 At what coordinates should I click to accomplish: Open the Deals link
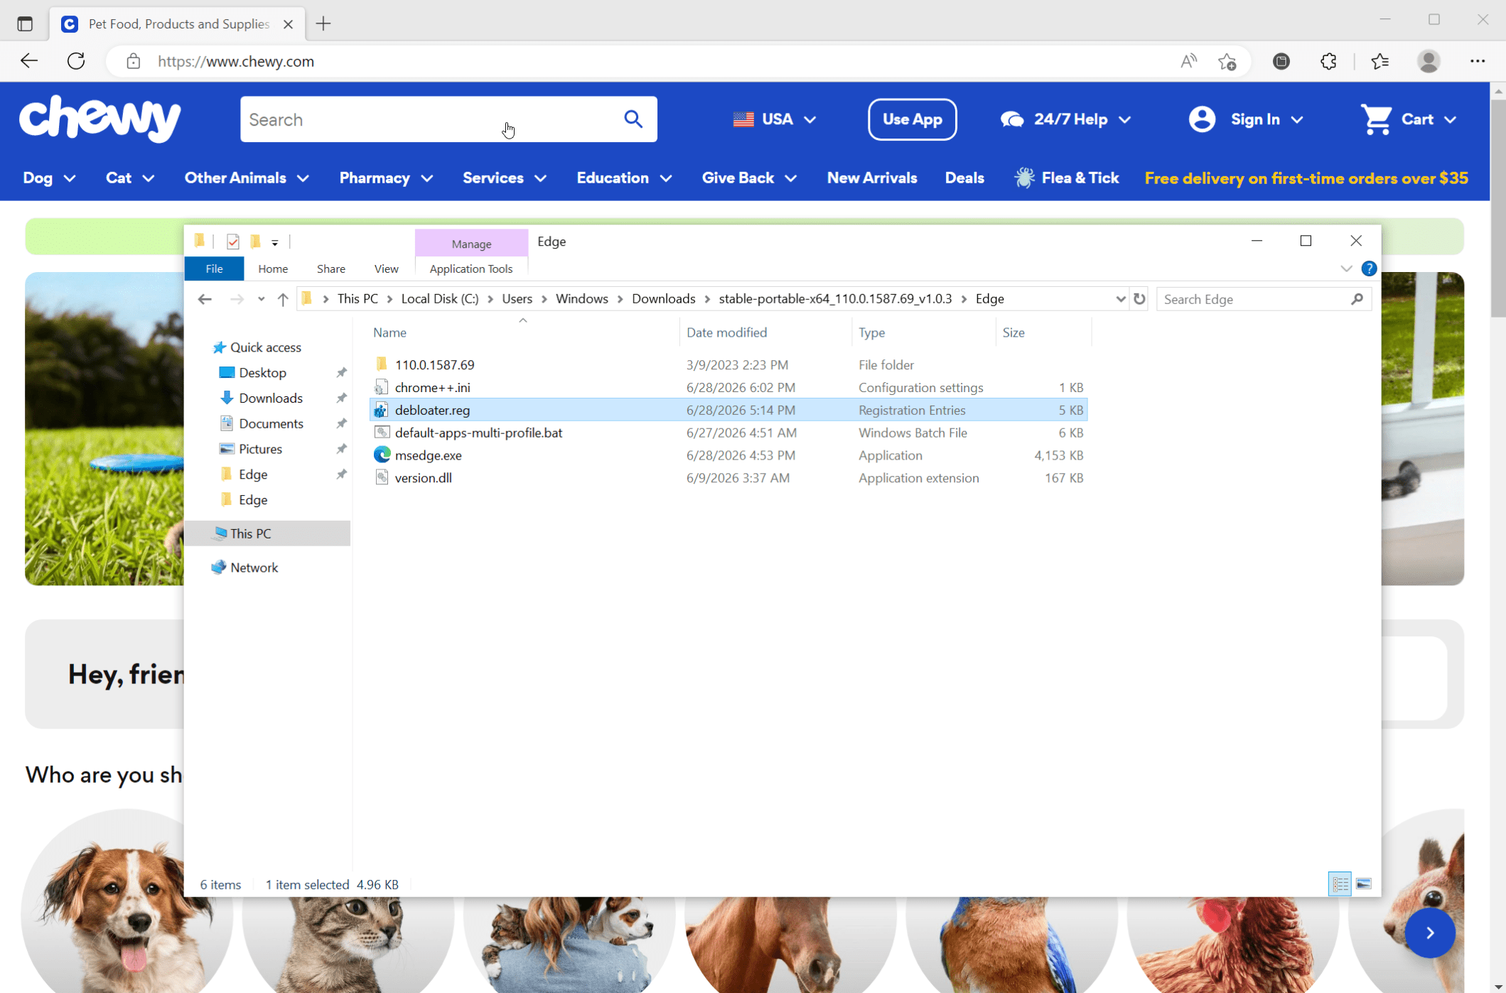[964, 178]
